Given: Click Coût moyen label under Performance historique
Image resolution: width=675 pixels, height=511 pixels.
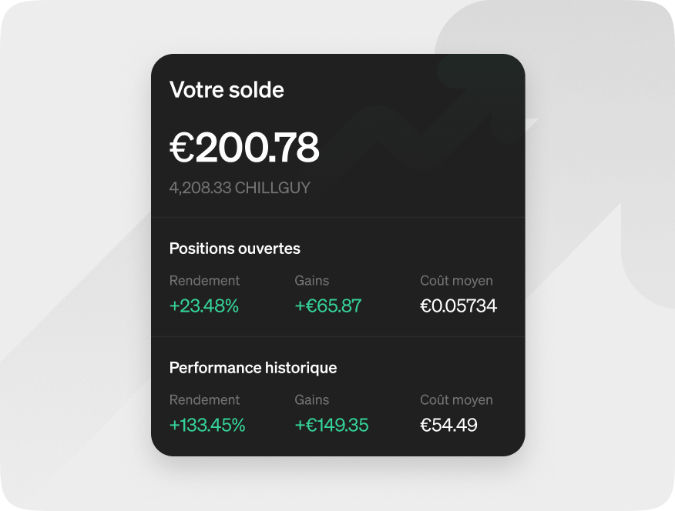Looking at the screenshot, I should point(456,400).
